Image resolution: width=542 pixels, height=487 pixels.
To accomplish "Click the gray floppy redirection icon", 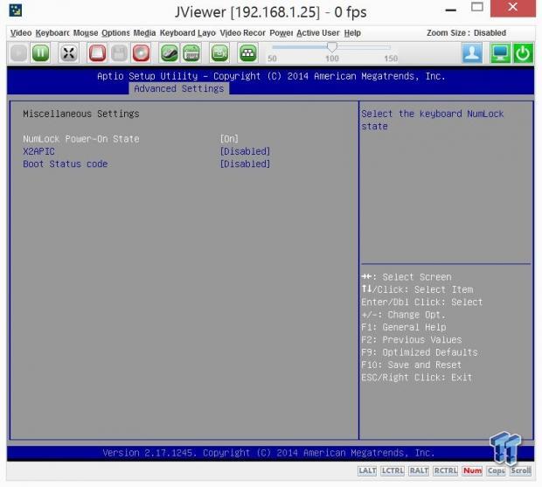I will (119, 53).
